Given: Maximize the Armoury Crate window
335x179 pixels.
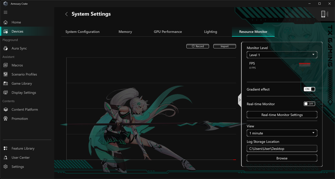Looking at the screenshot, I should [x=319, y=4].
